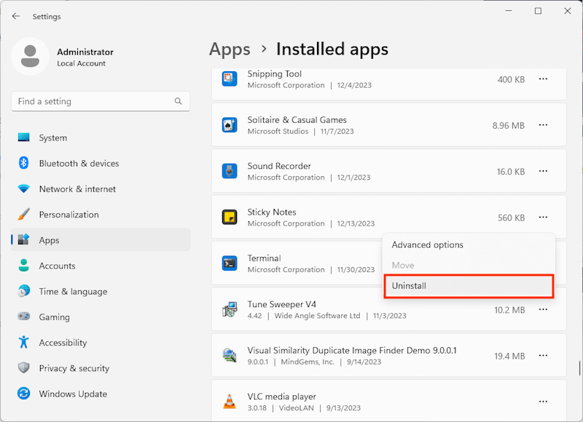Go back using the Settings back arrow
583x422 pixels.
pos(15,16)
